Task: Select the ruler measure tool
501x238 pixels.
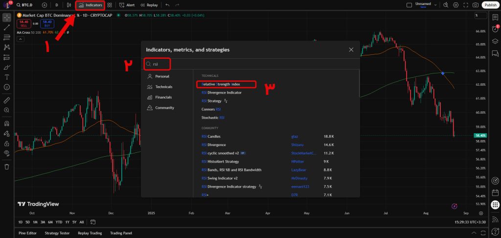Action: [x=7, y=100]
